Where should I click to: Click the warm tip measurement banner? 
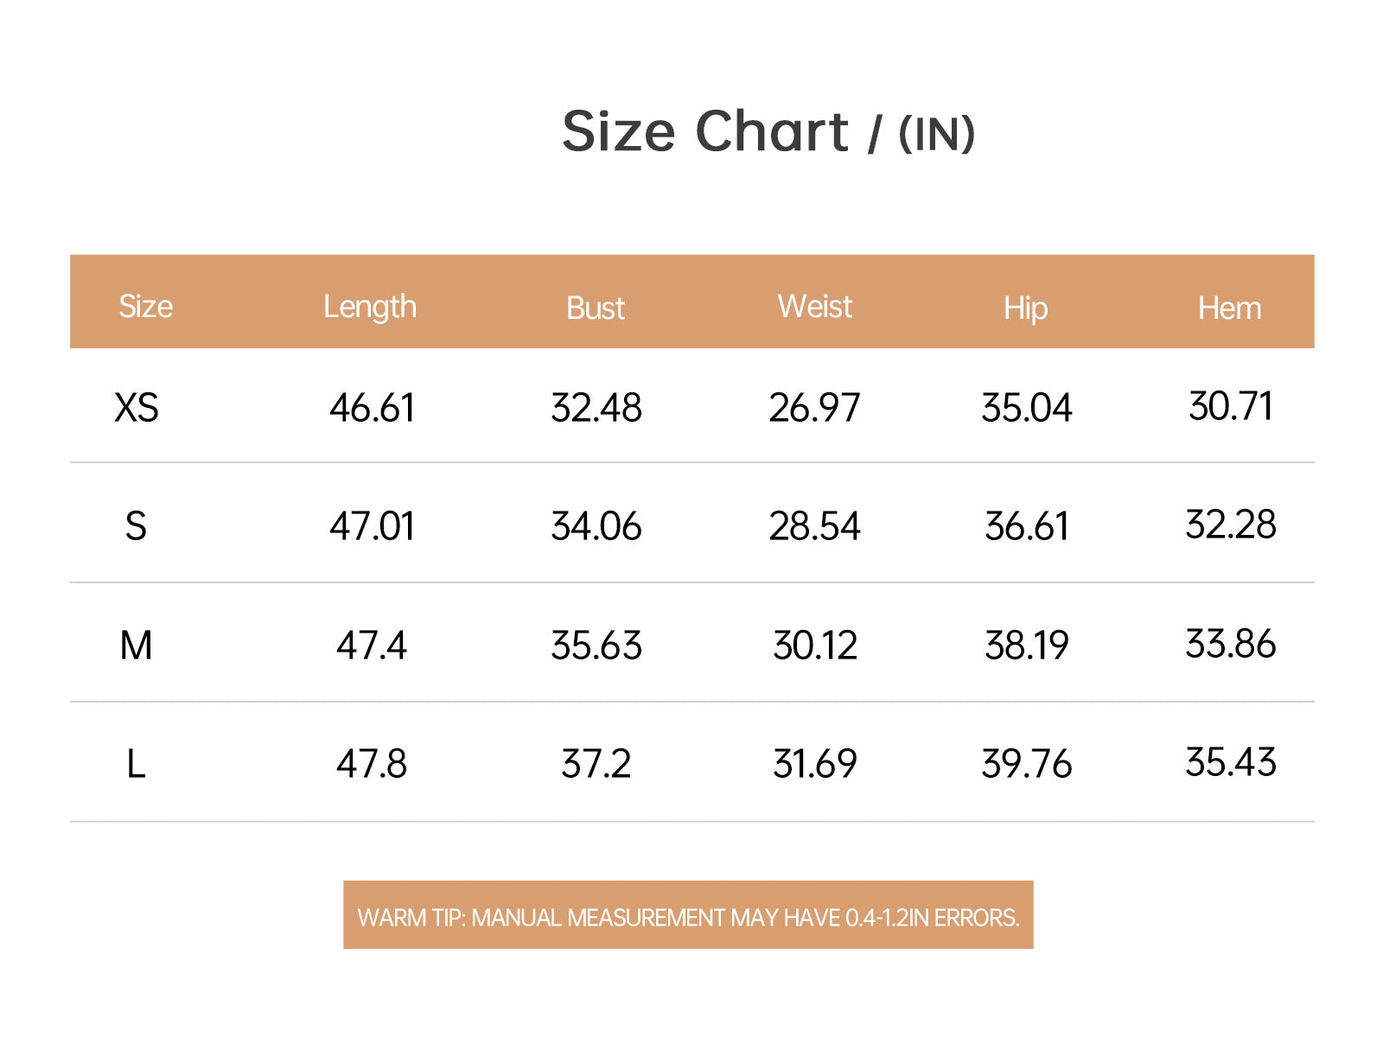coord(688,915)
